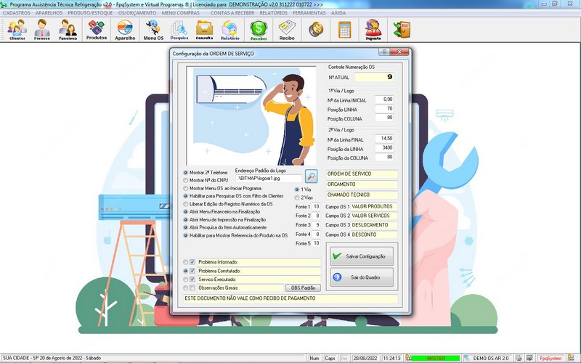
Task: Click the logo preview image
Action: tap(251, 116)
